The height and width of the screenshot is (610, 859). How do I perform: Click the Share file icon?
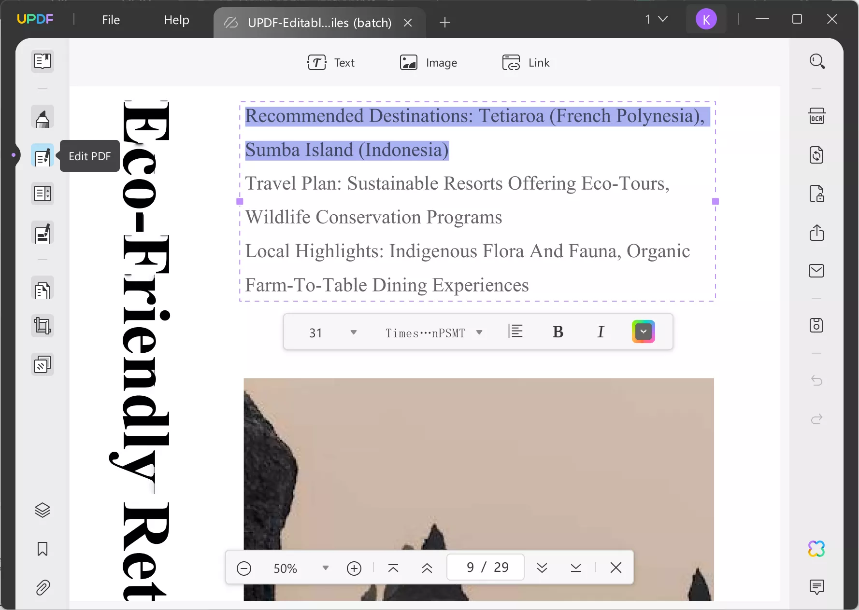coord(817,232)
